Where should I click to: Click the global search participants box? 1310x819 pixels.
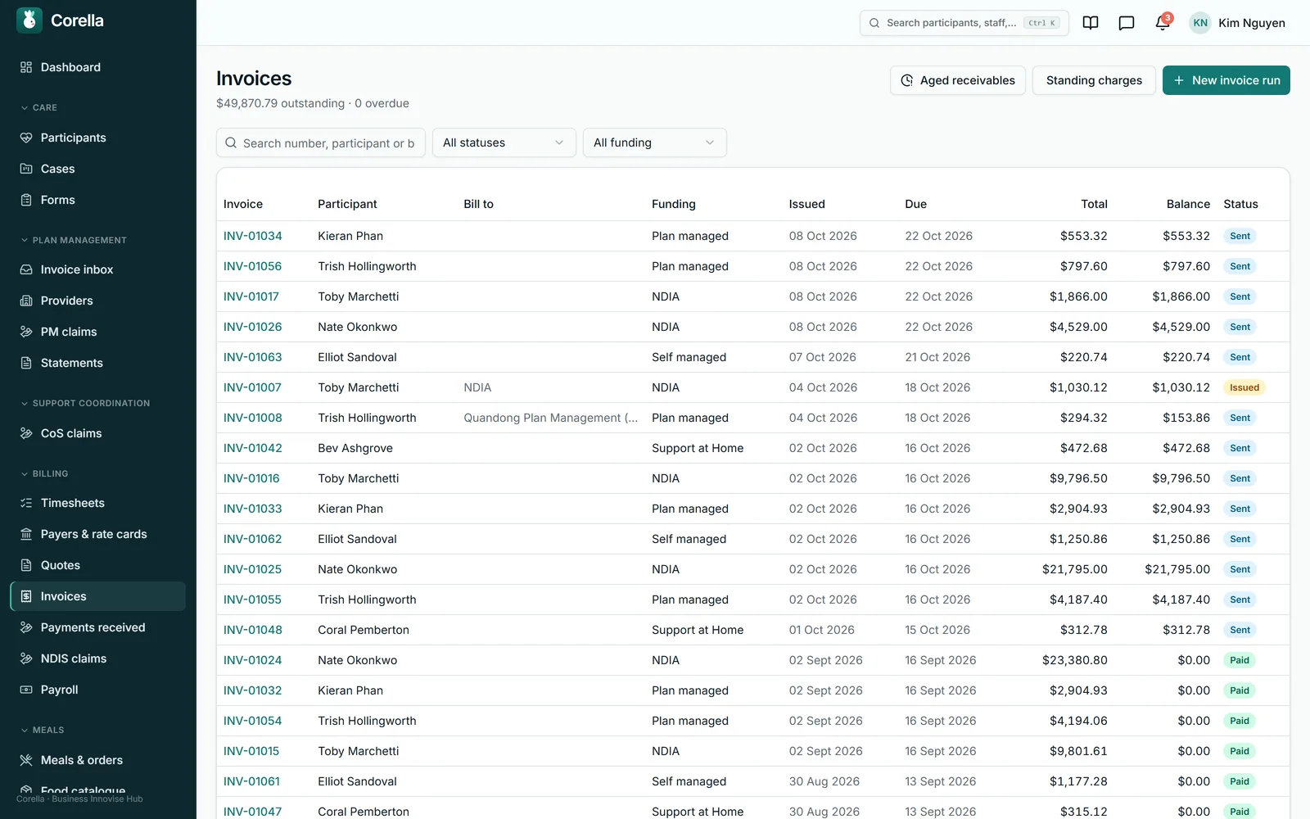coord(964,23)
